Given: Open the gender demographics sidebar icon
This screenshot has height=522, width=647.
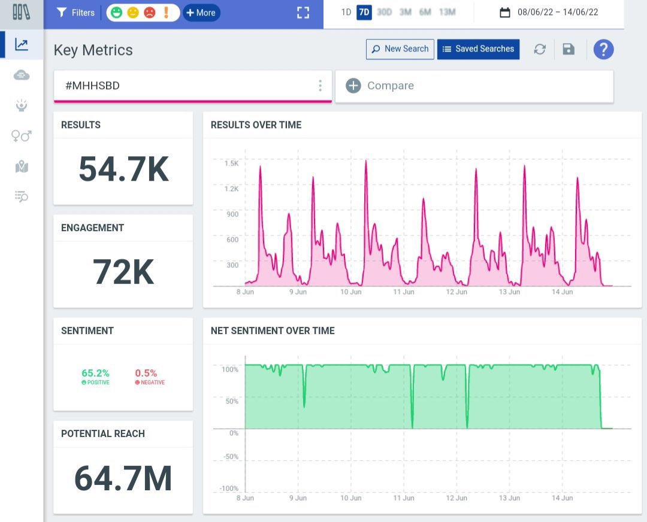Looking at the screenshot, I should (x=22, y=136).
